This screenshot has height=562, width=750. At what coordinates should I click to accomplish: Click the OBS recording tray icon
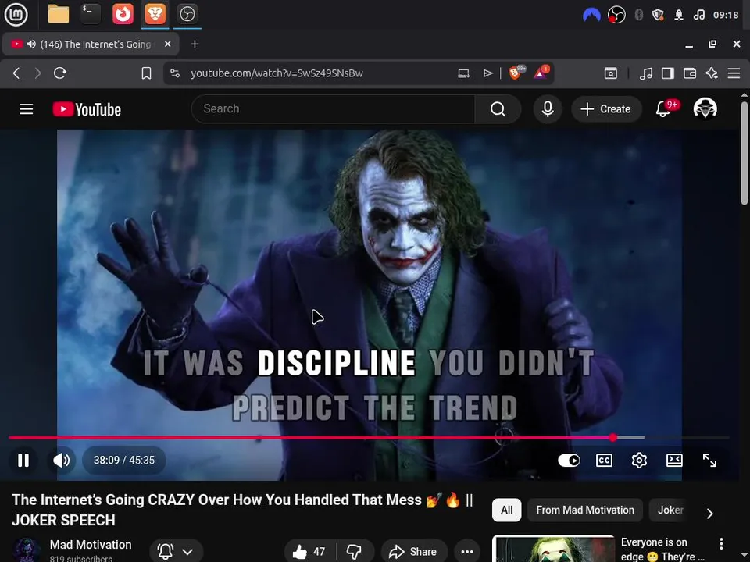pyautogui.click(x=616, y=15)
